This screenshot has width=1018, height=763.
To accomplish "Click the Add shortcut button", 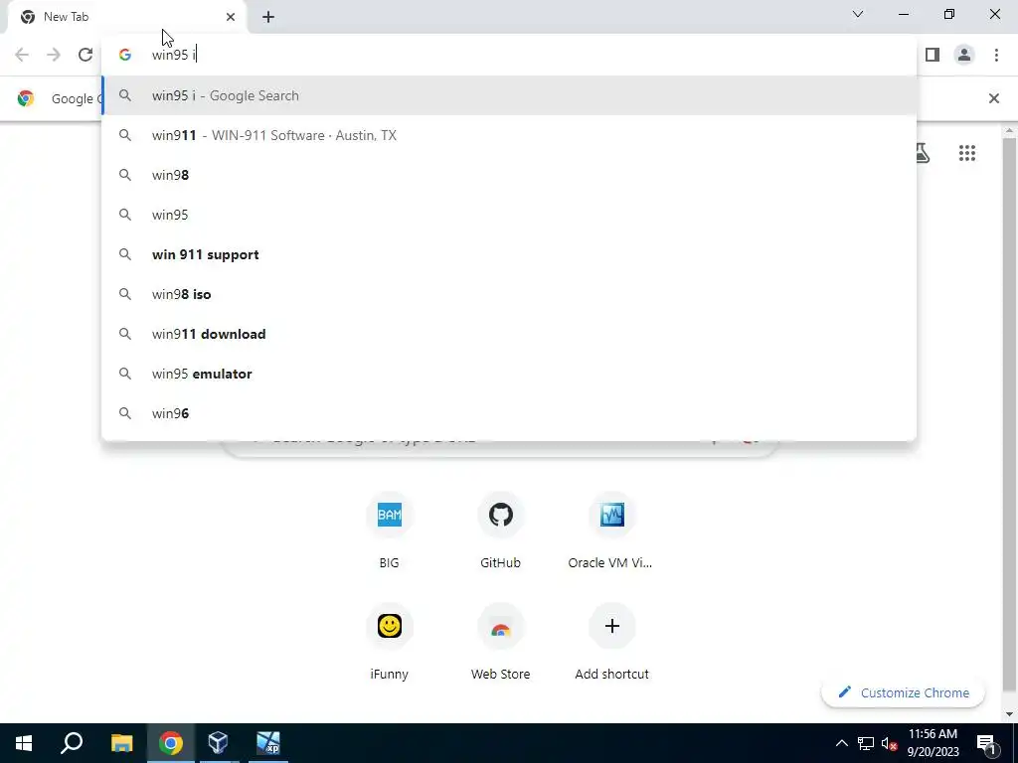I will 611,643.
